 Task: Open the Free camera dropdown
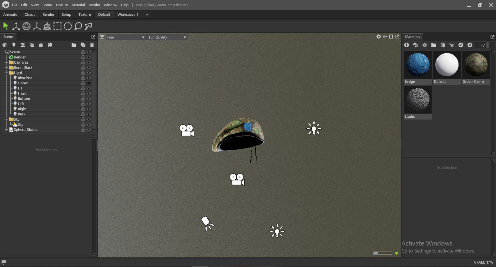pos(126,37)
